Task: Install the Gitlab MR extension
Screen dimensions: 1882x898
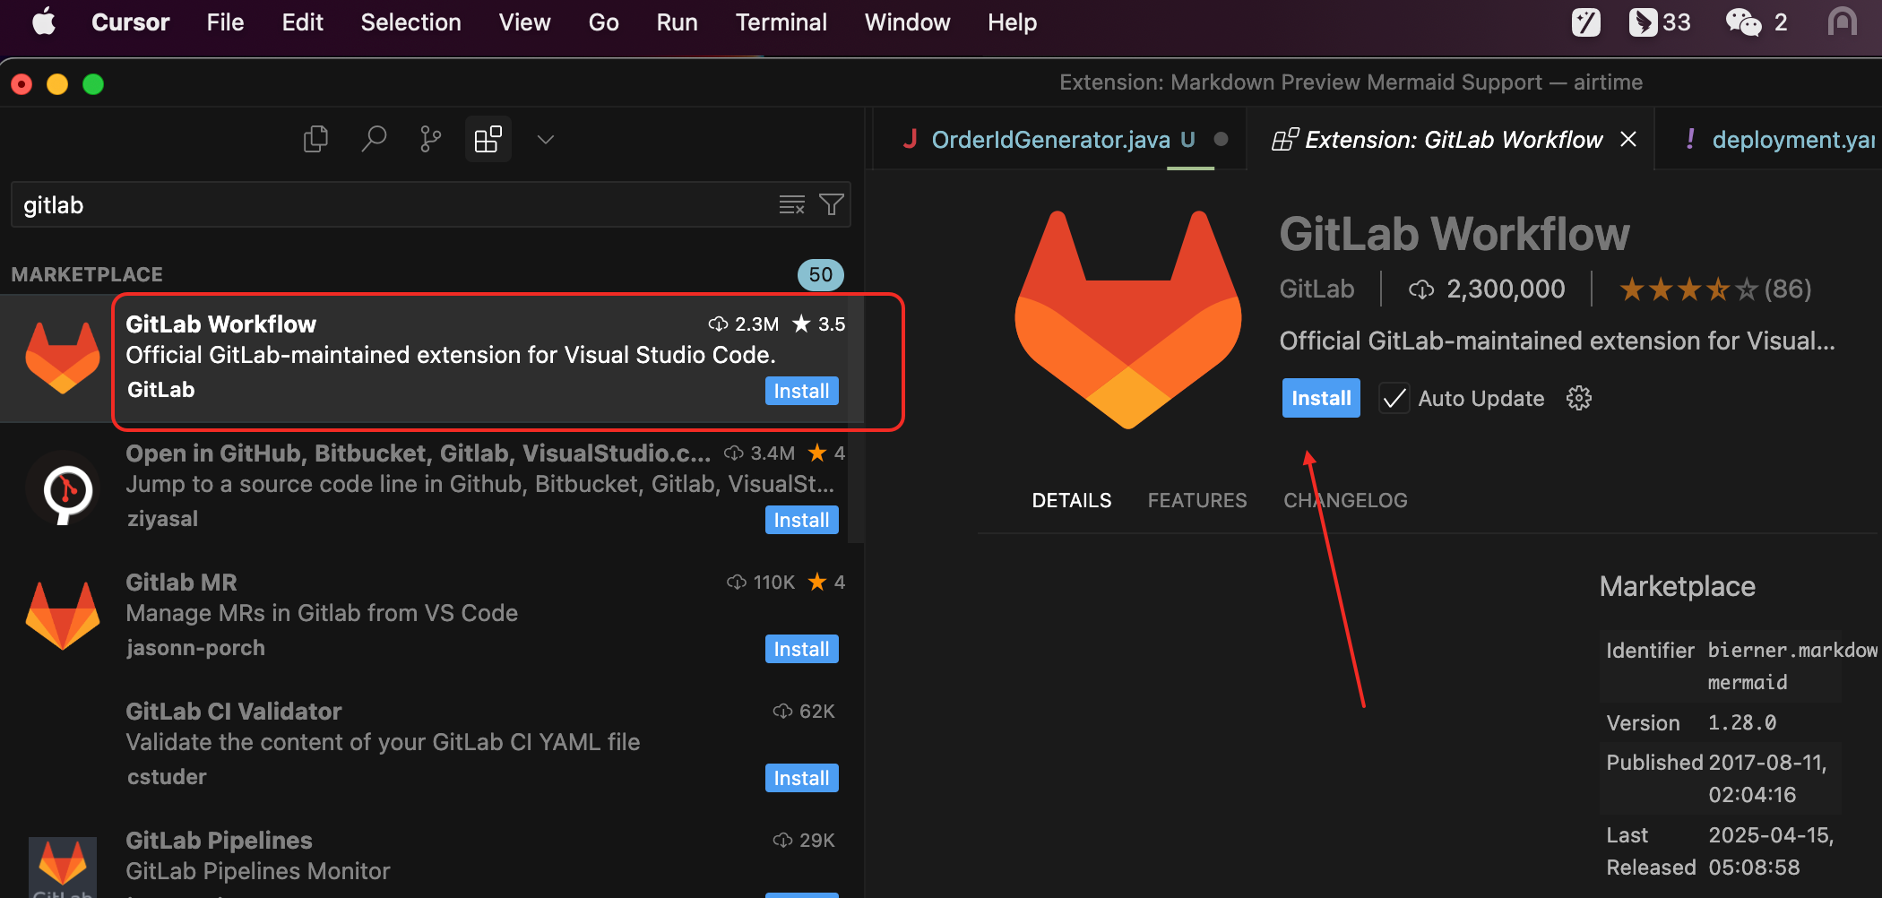Action: (801, 649)
